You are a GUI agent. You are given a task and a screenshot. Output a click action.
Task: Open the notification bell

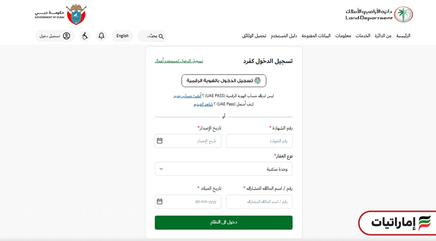pyautogui.click(x=101, y=36)
